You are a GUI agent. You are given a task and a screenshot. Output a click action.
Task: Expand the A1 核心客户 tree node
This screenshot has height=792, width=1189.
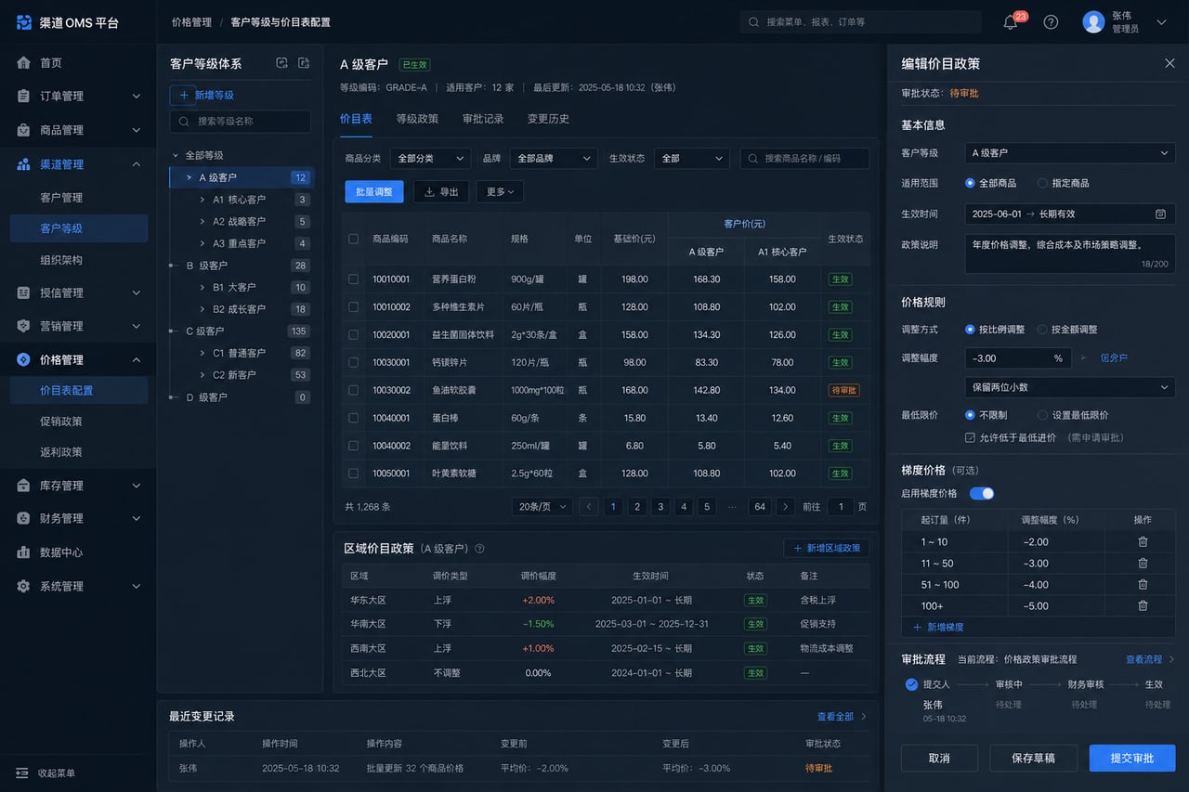pyautogui.click(x=203, y=200)
